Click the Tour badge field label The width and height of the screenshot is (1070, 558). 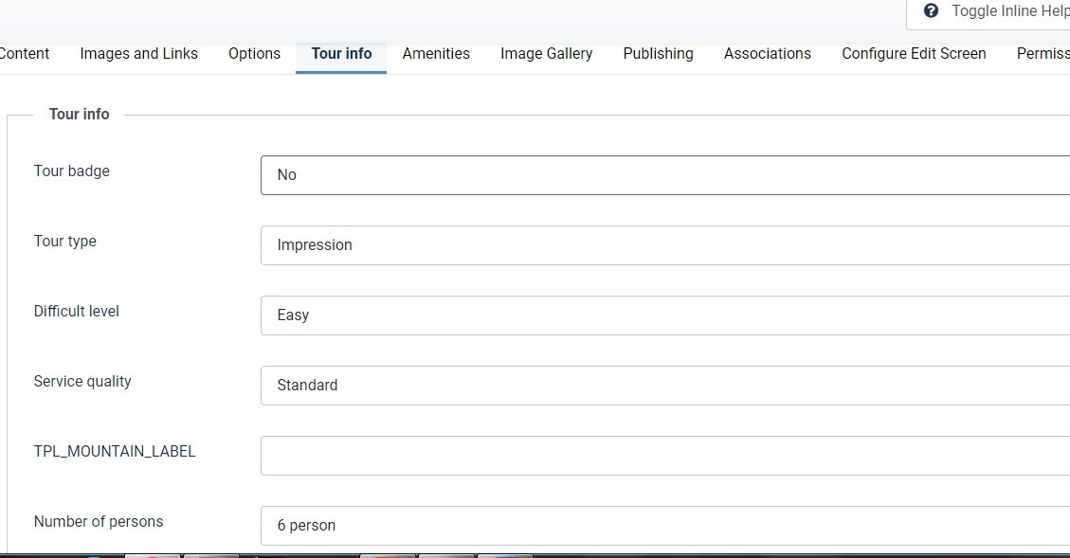click(72, 171)
